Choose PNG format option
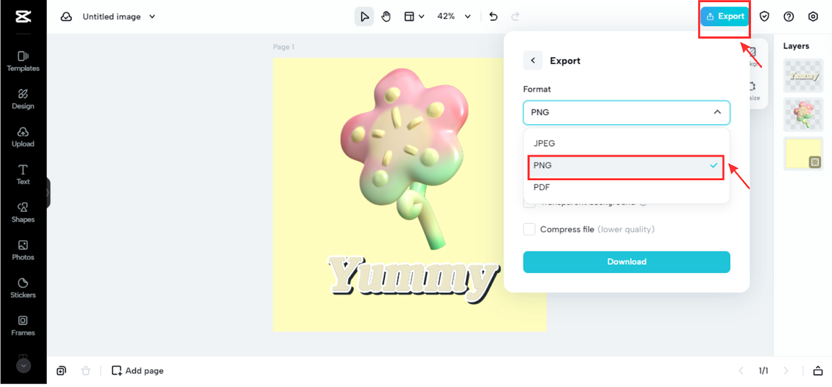This screenshot has height=387, width=832. pyautogui.click(x=627, y=165)
